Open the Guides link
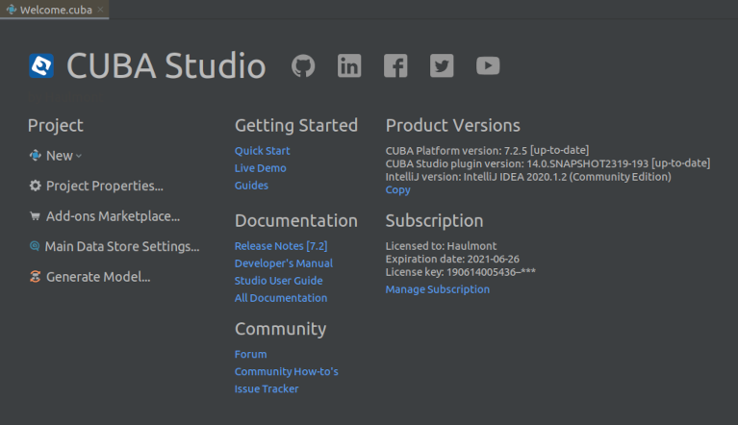 tap(251, 186)
